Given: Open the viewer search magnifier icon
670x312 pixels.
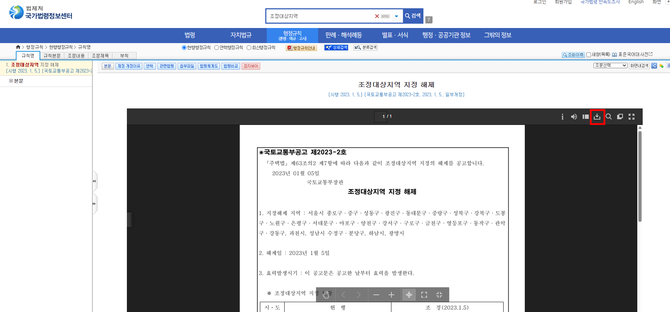Looking at the screenshot, I should (x=609, y=117).
